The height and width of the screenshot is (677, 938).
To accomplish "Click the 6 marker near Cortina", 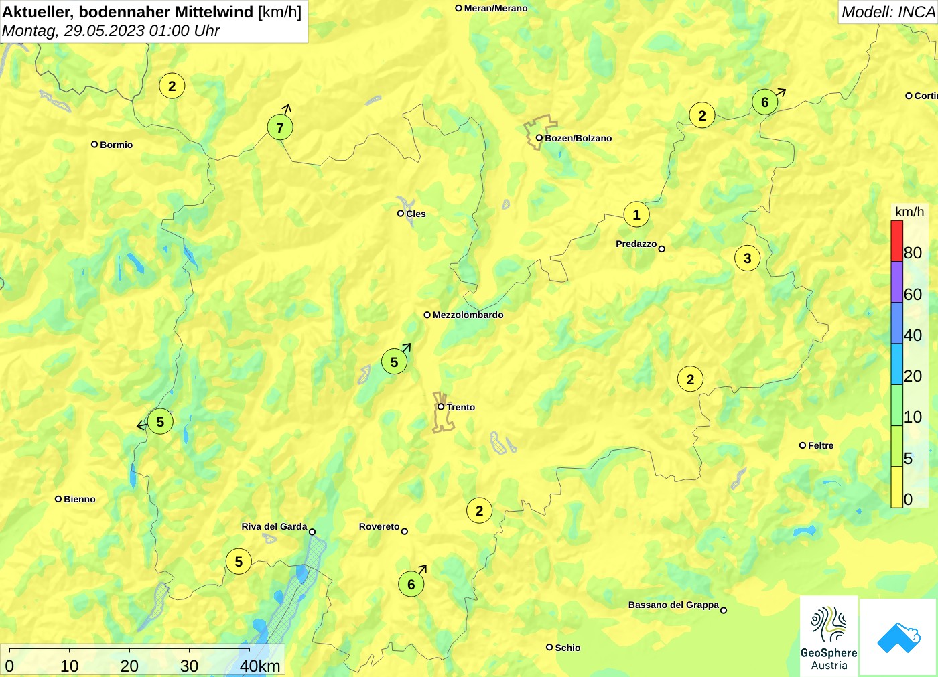I will [765, 102].
